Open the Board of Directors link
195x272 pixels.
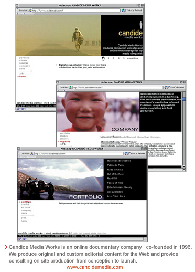point(127,137)
